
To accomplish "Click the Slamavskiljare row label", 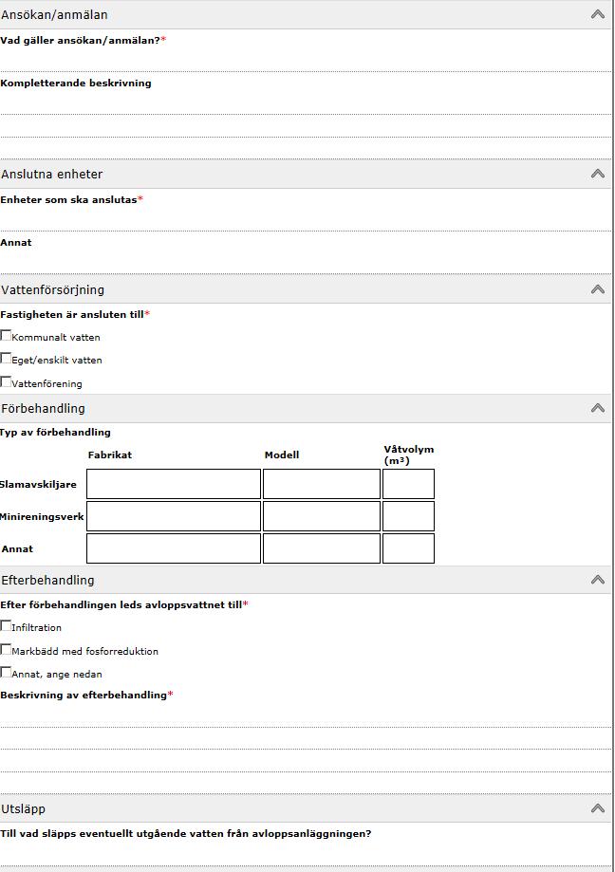I will tap(38, 484).
